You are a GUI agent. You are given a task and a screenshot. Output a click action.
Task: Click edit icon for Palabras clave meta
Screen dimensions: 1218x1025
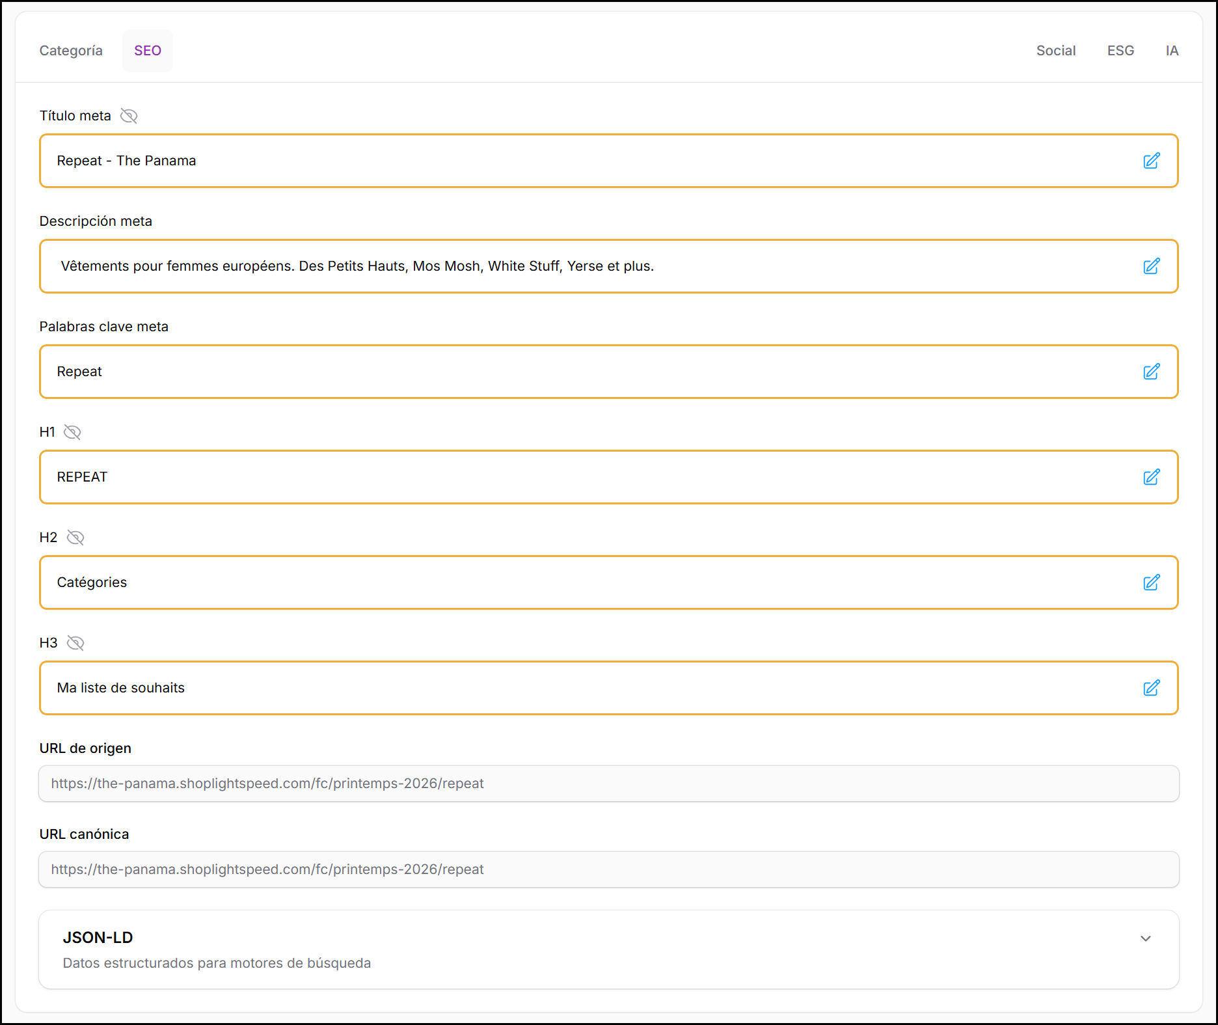tap(1151, 372)
